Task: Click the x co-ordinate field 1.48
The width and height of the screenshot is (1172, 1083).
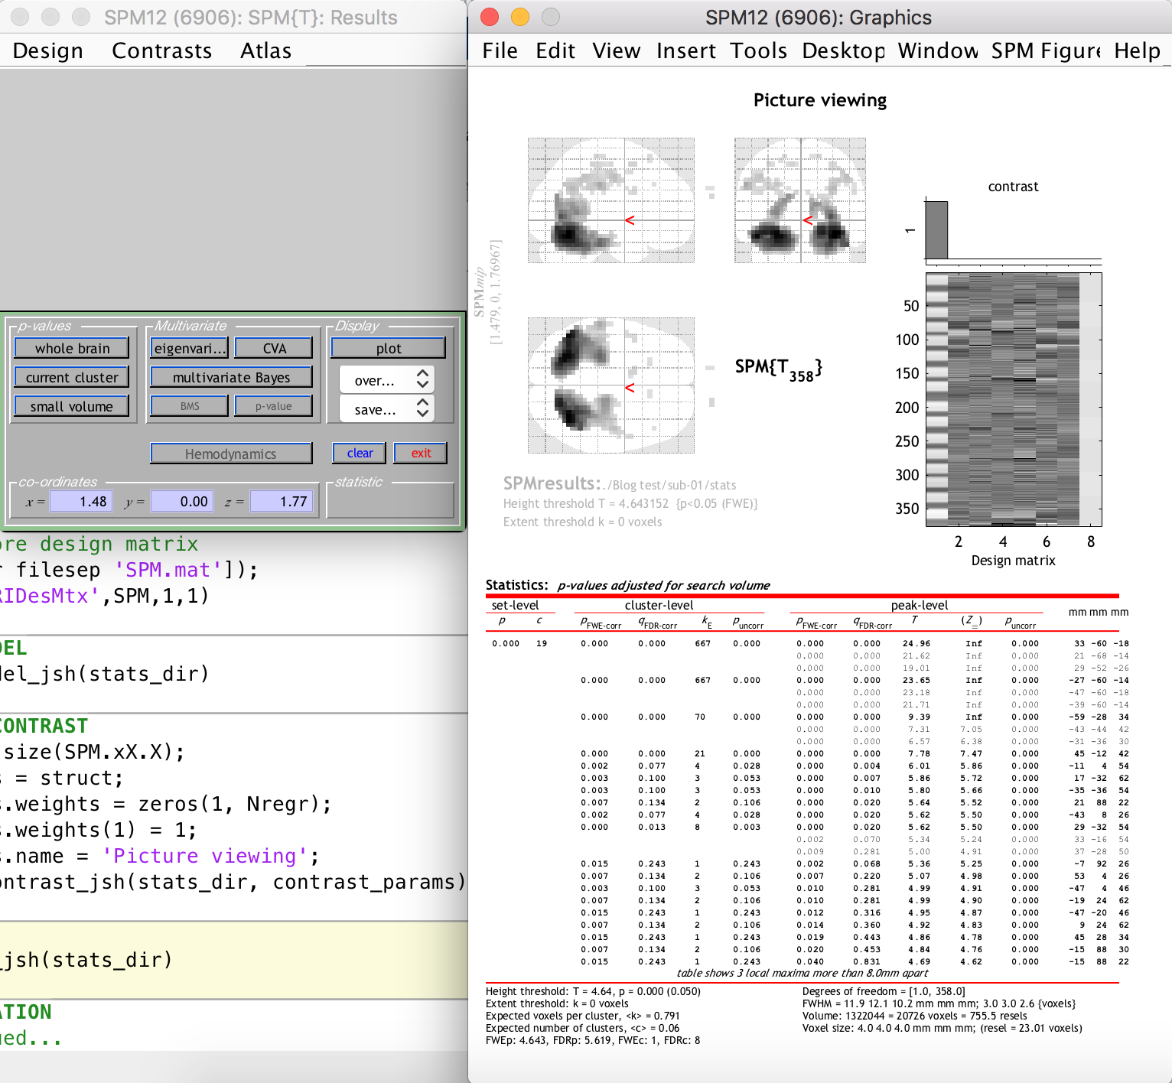Action: point(81,501)
